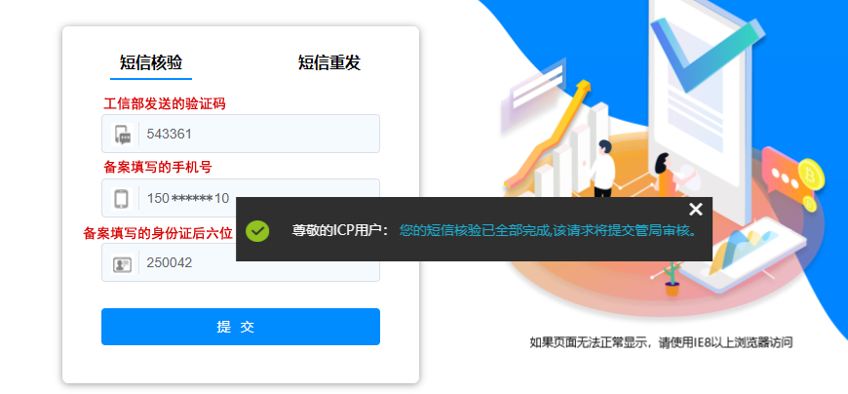Click the Bitcoin coin in the illustration
The height and width of the screenshot is (394, 848).
(811, 174)
